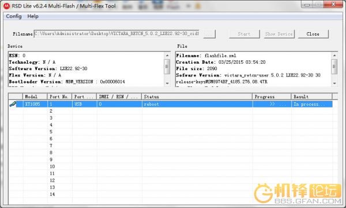This screenshot has height=208, width=346.
Task: Click the Device panel scroll-up arrow
Action: click(x=167, y=55)
